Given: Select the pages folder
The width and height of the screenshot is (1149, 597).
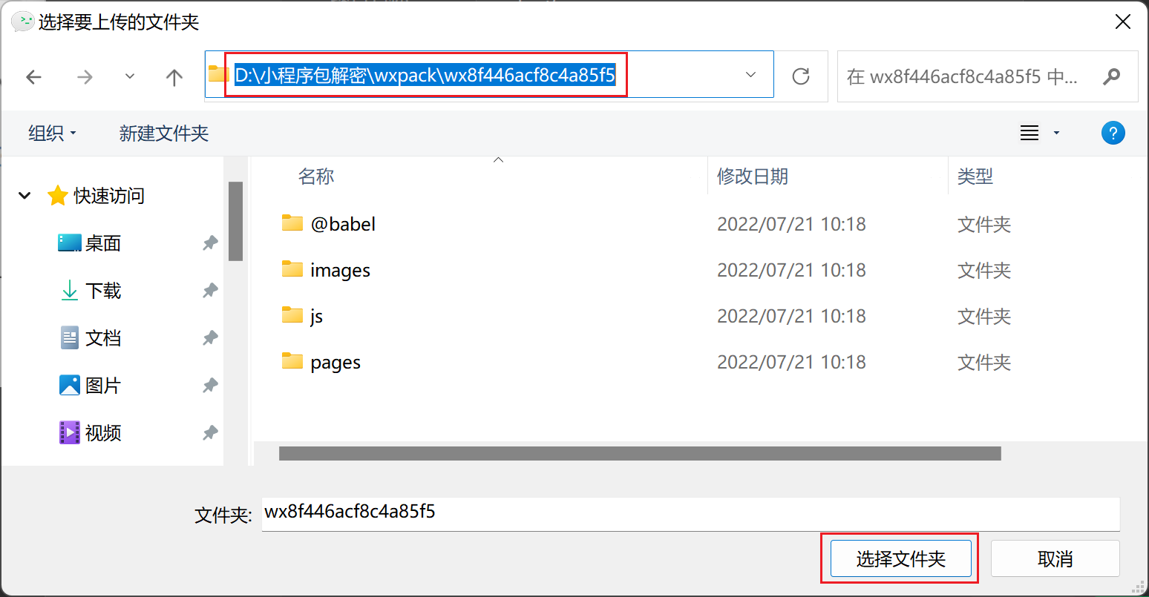Looking at the screenshot, I should coord(335,363).
